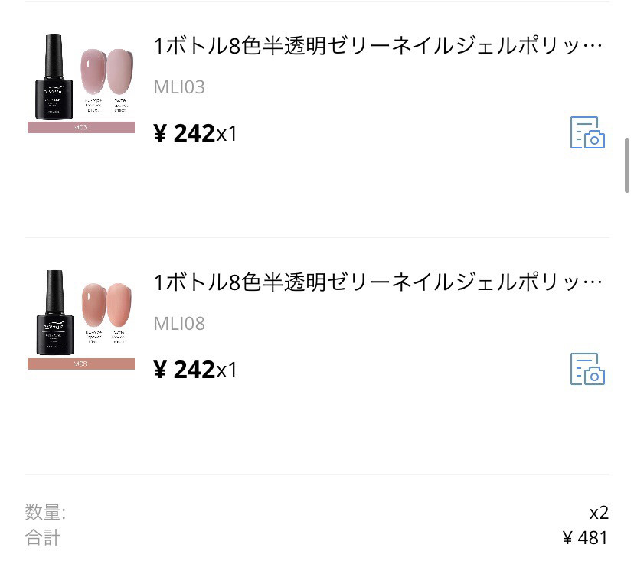The height and width of the screenshot is (561, 634).
Task: Click the 合計 total label
Action: (x=43, y=538)
